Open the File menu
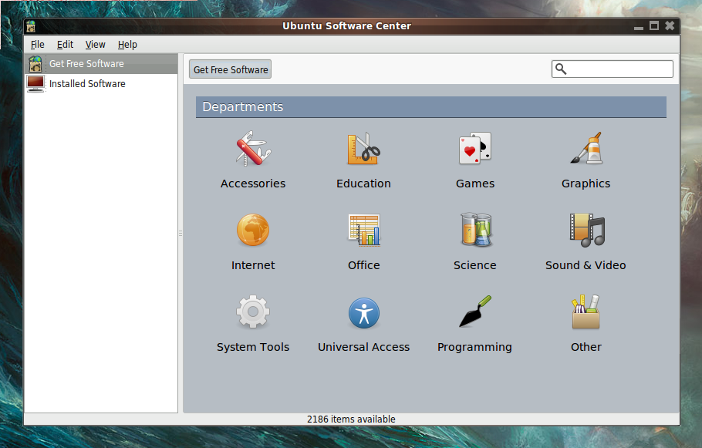This screenshot has height=448, width=702. point(38,44)
